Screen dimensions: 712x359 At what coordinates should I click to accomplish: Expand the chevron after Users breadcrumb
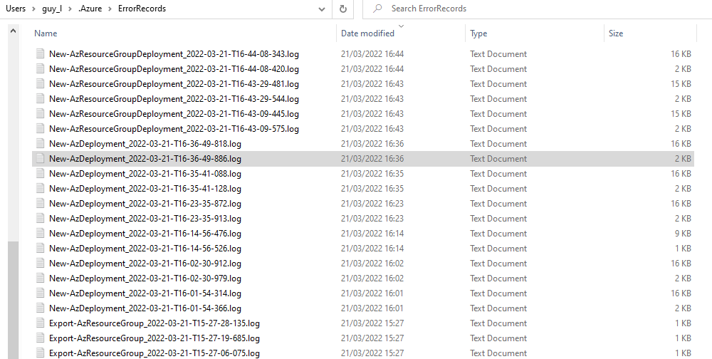coord(34,9)
